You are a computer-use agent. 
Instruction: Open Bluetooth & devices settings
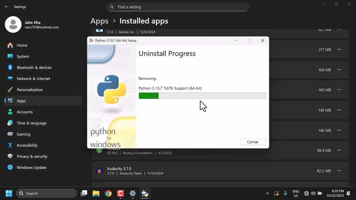(x=43, y=67)
